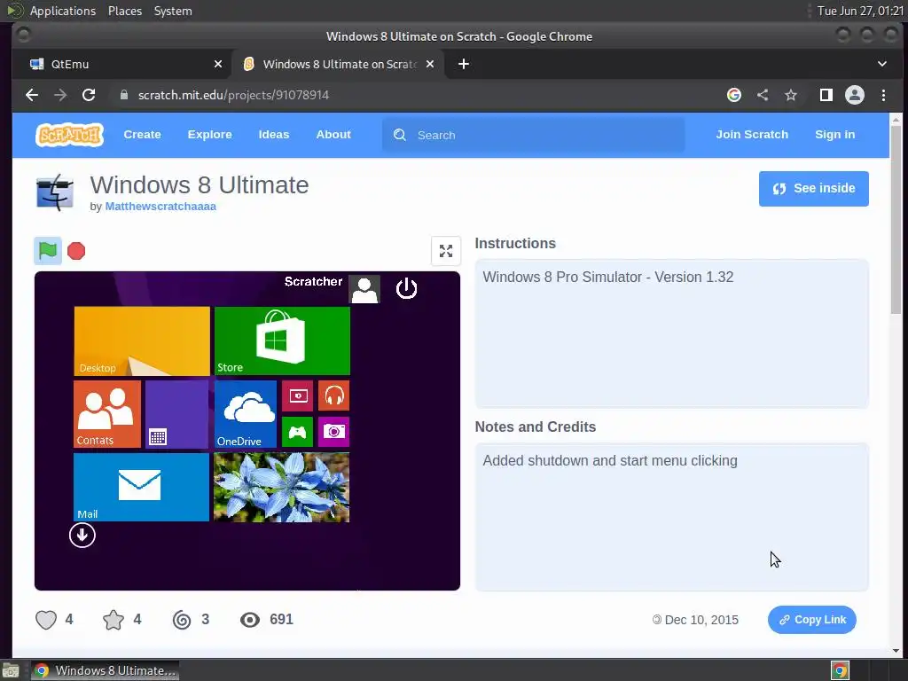This screenshot has width=908, height=681.
Task: Open the red video tile
Action: tap(298, 395)
